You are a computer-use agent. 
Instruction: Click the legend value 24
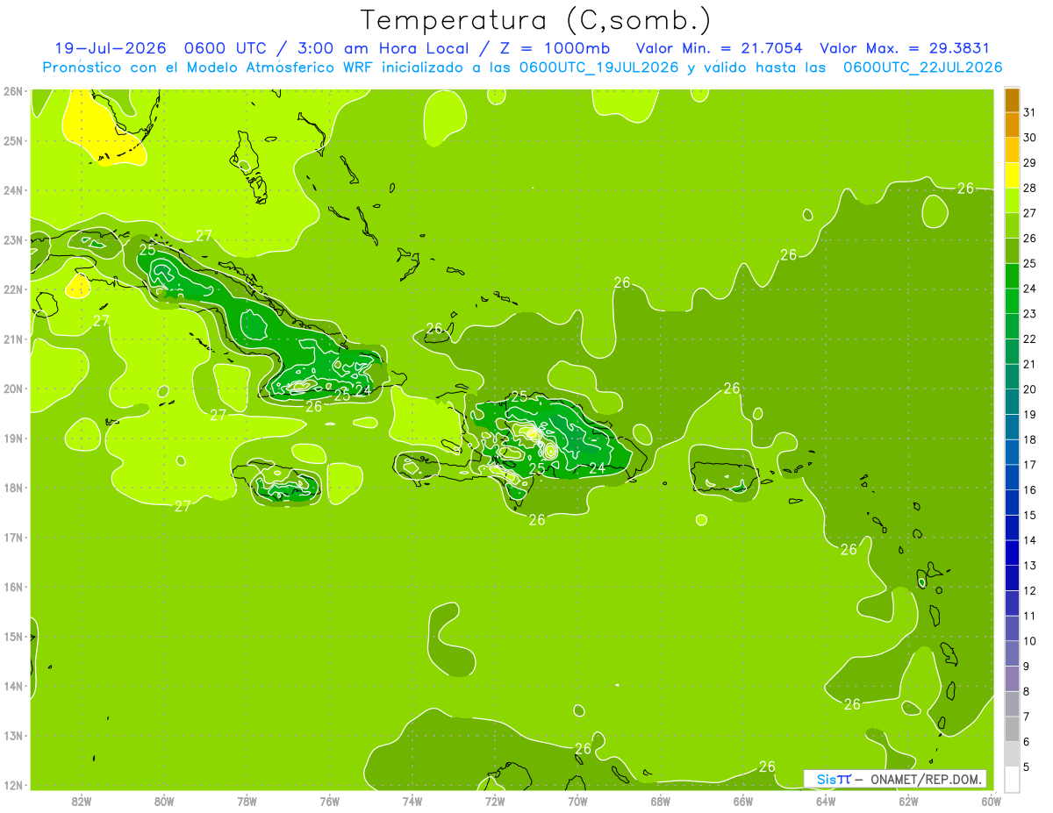click(x=1029, y=289)
